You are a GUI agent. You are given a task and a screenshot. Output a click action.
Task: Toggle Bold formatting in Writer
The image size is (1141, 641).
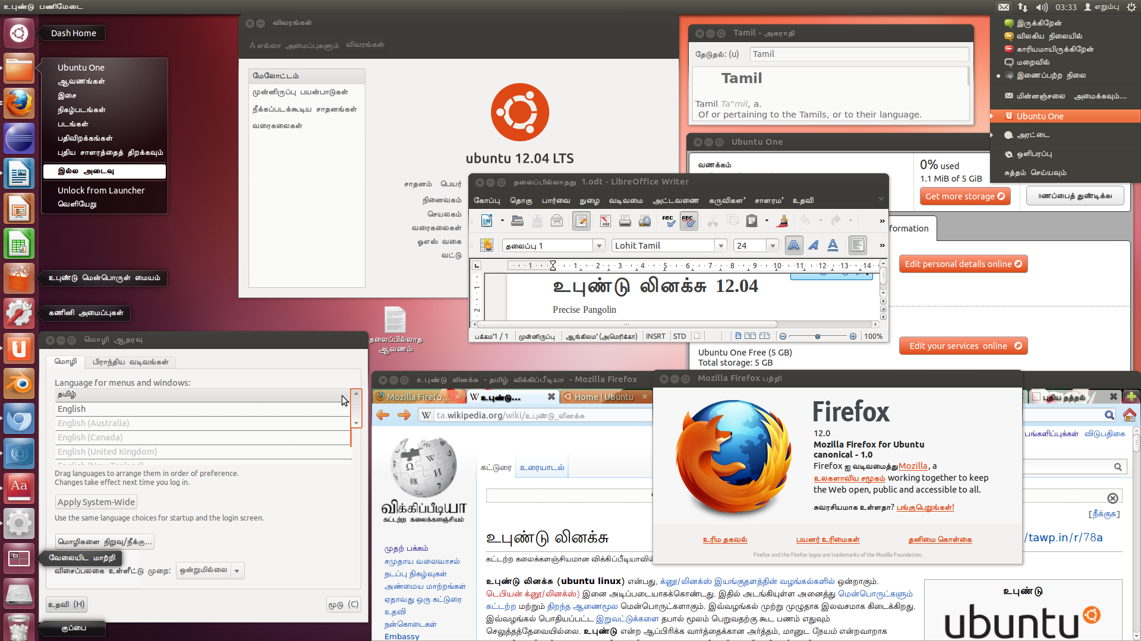pos(793,245)
